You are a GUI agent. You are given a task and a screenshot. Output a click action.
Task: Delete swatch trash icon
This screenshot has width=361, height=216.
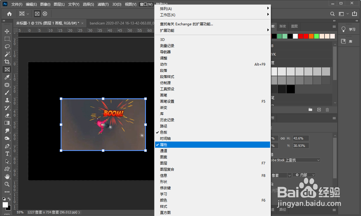click(x=327, y=110)
